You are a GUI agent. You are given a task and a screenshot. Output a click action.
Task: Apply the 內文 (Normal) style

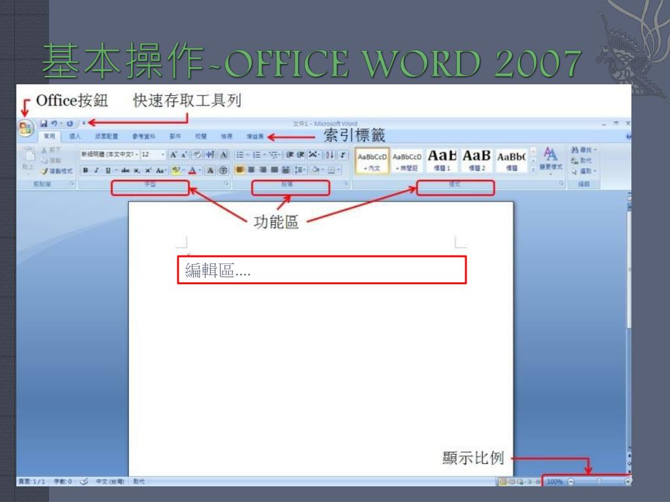(372, 161)
